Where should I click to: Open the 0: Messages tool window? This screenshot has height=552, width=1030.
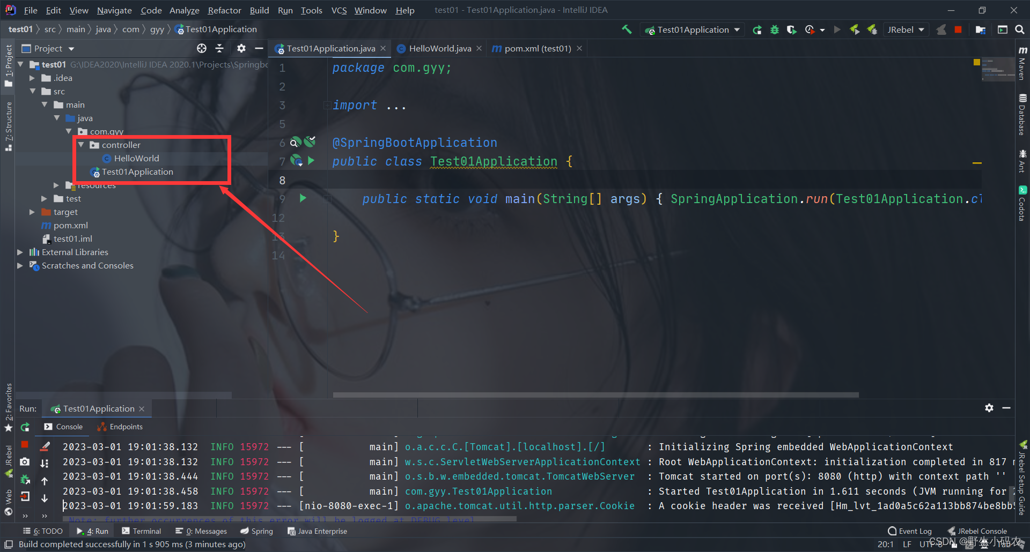tap(201, 531)
